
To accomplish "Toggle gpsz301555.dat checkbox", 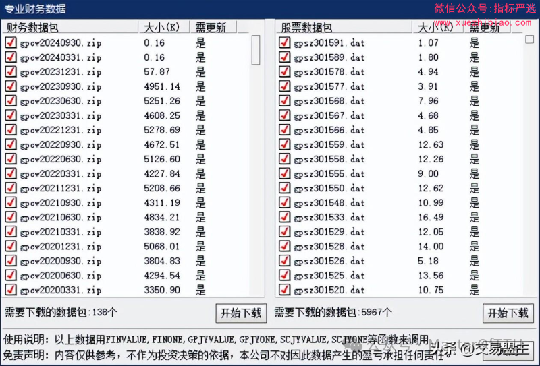I will click(x=284, y=173).
